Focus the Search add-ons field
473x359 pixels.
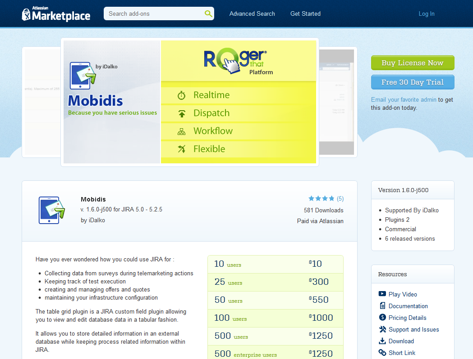point(153,13)
